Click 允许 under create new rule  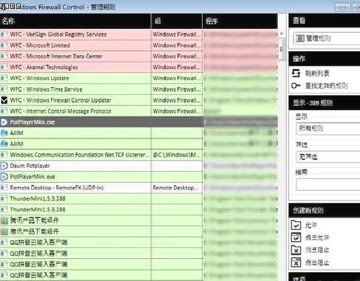point(311,225)
